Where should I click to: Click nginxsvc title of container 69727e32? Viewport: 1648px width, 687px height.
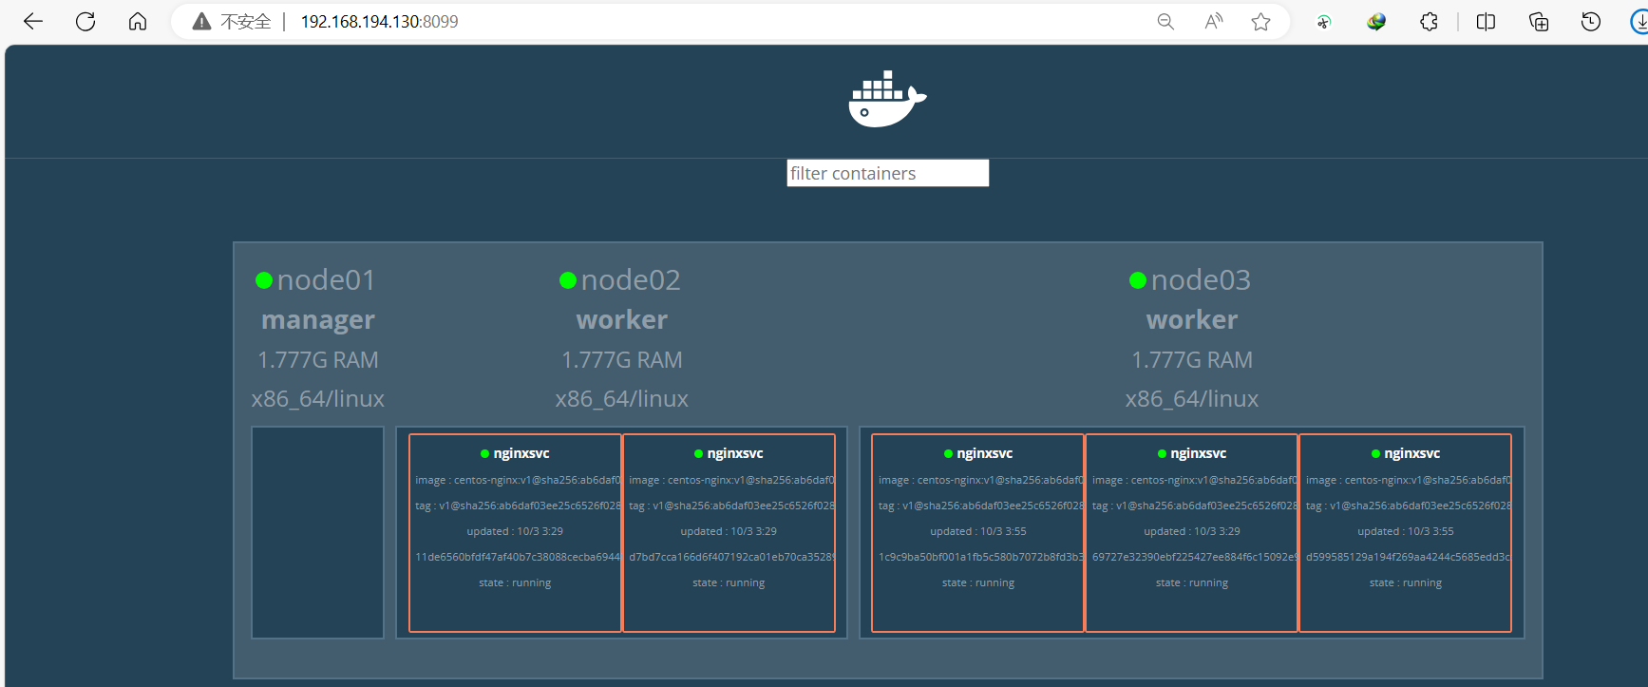(1199, 453)
